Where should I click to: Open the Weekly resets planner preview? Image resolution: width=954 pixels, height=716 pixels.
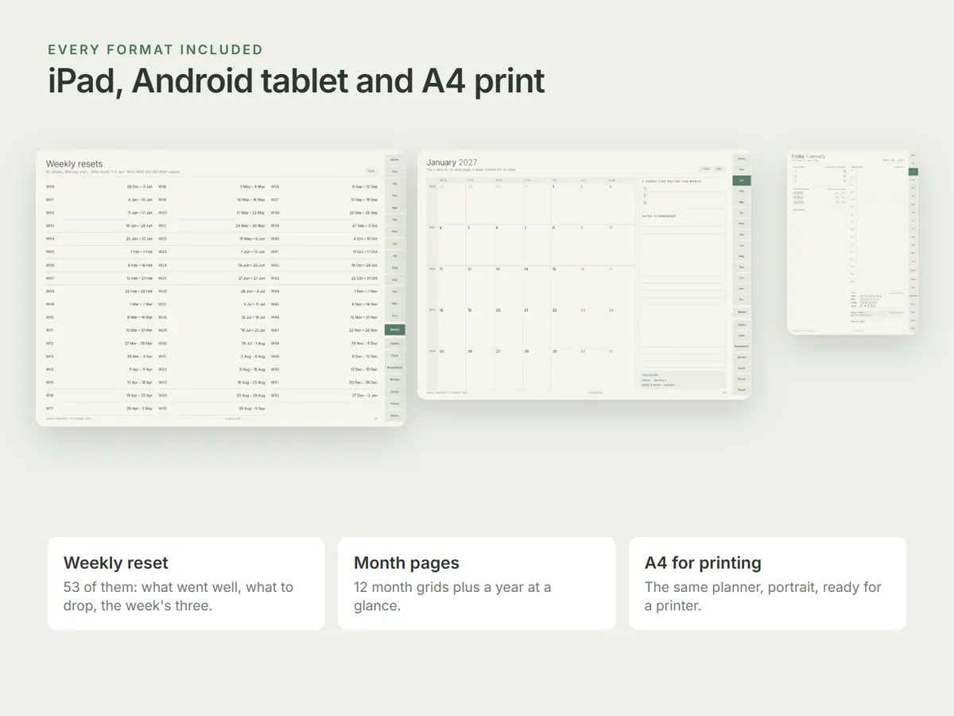(x=220, y=288)
